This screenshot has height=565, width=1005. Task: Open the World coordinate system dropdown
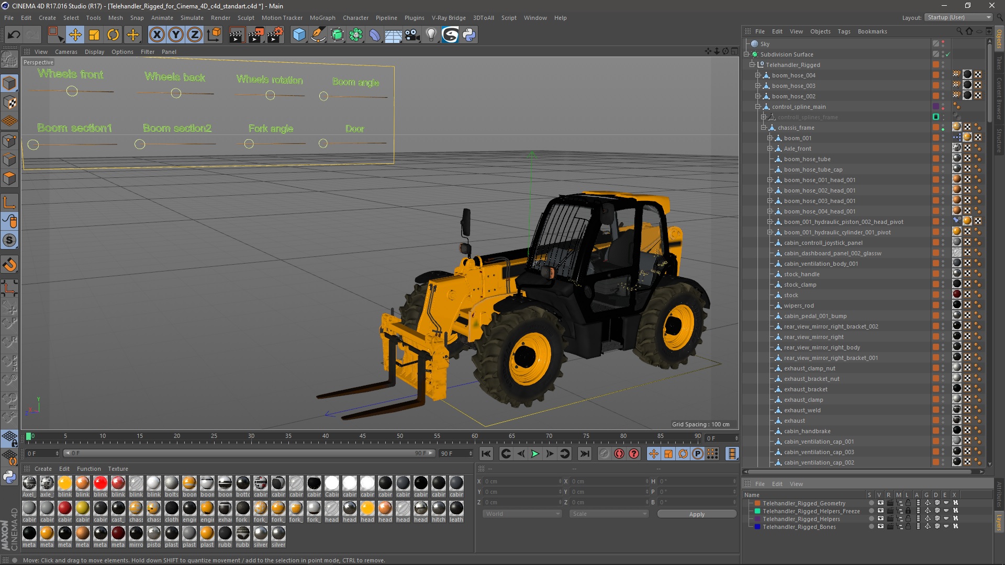point(521,514)
